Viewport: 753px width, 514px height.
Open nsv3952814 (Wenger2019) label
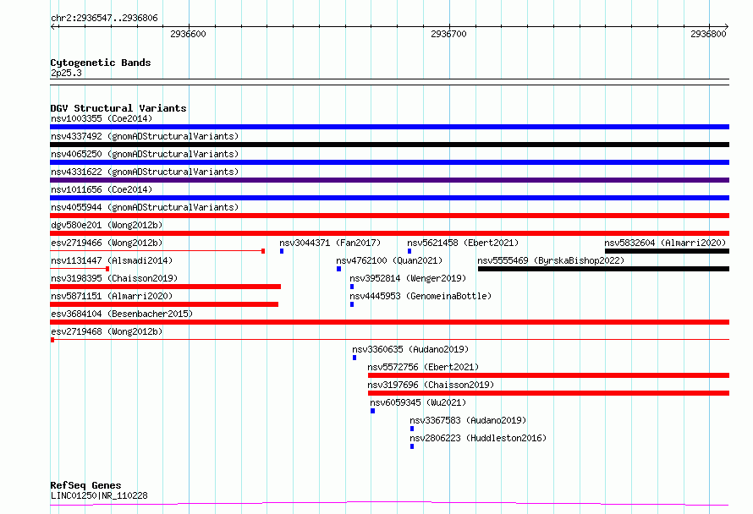click(x=408, y=278)
